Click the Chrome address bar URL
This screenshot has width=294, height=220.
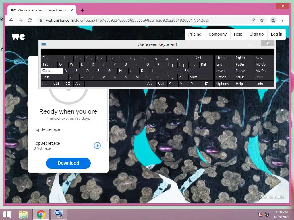pos(127,20)
